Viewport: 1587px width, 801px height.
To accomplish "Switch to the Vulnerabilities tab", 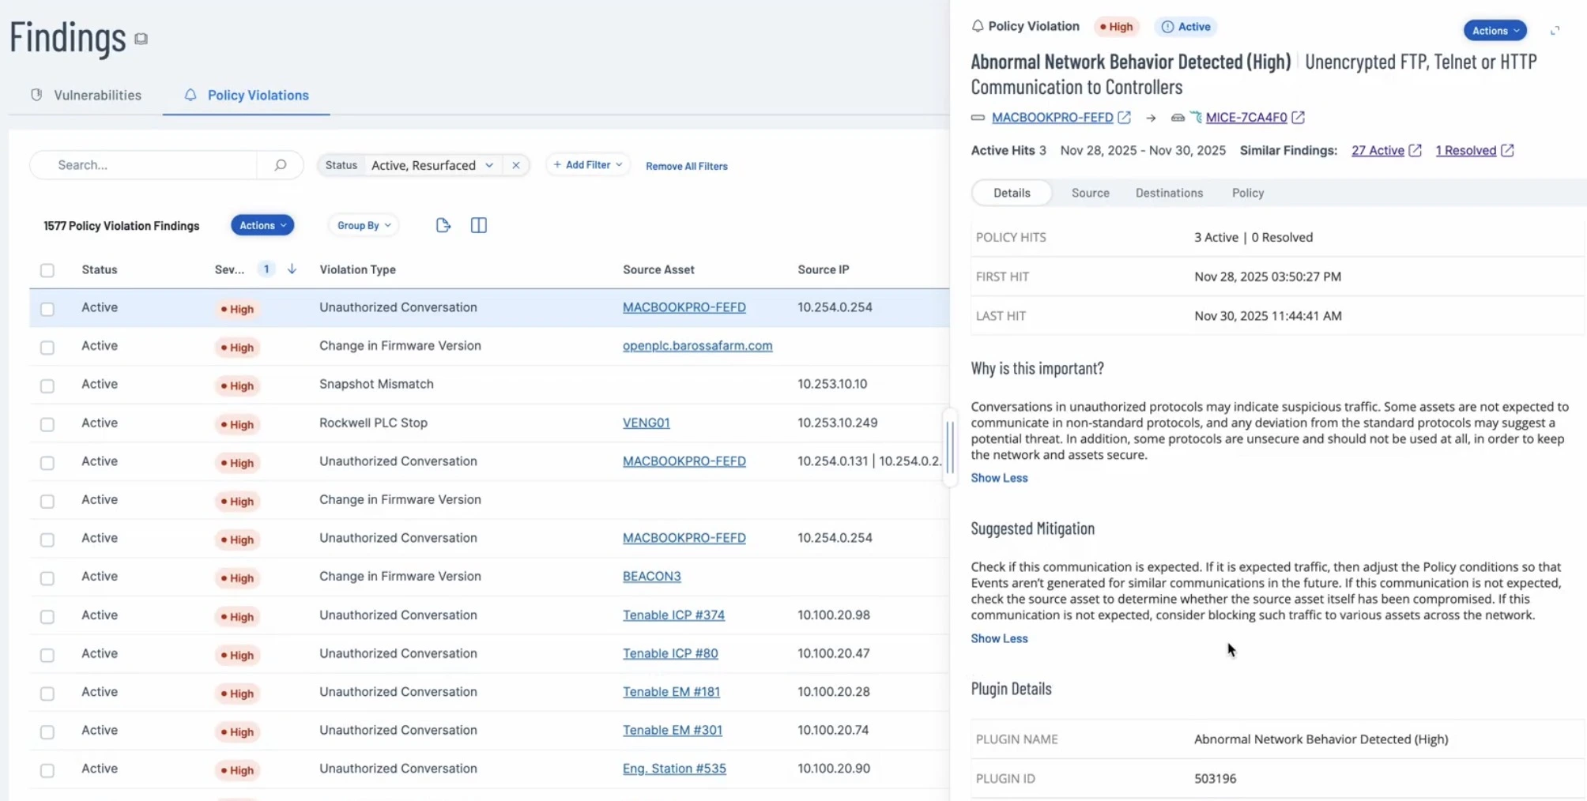I will [x=86, y=95].
